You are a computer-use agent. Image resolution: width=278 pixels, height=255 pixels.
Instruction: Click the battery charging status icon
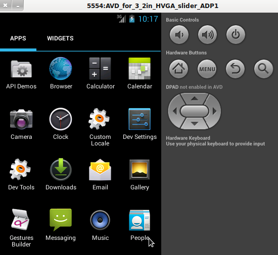[132, 19]
